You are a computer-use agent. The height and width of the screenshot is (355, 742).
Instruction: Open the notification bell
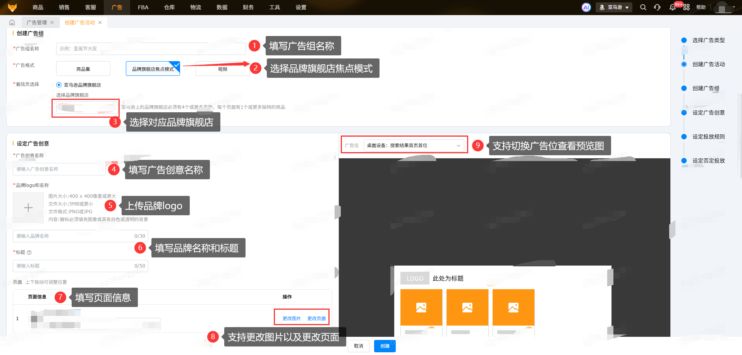673,7
